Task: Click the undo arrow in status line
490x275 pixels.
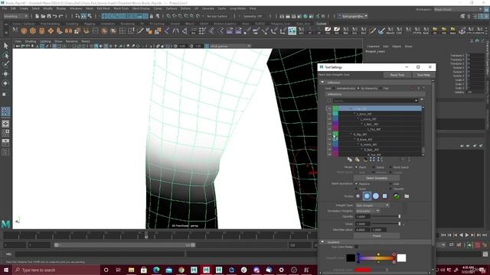Action: point(55,16)
